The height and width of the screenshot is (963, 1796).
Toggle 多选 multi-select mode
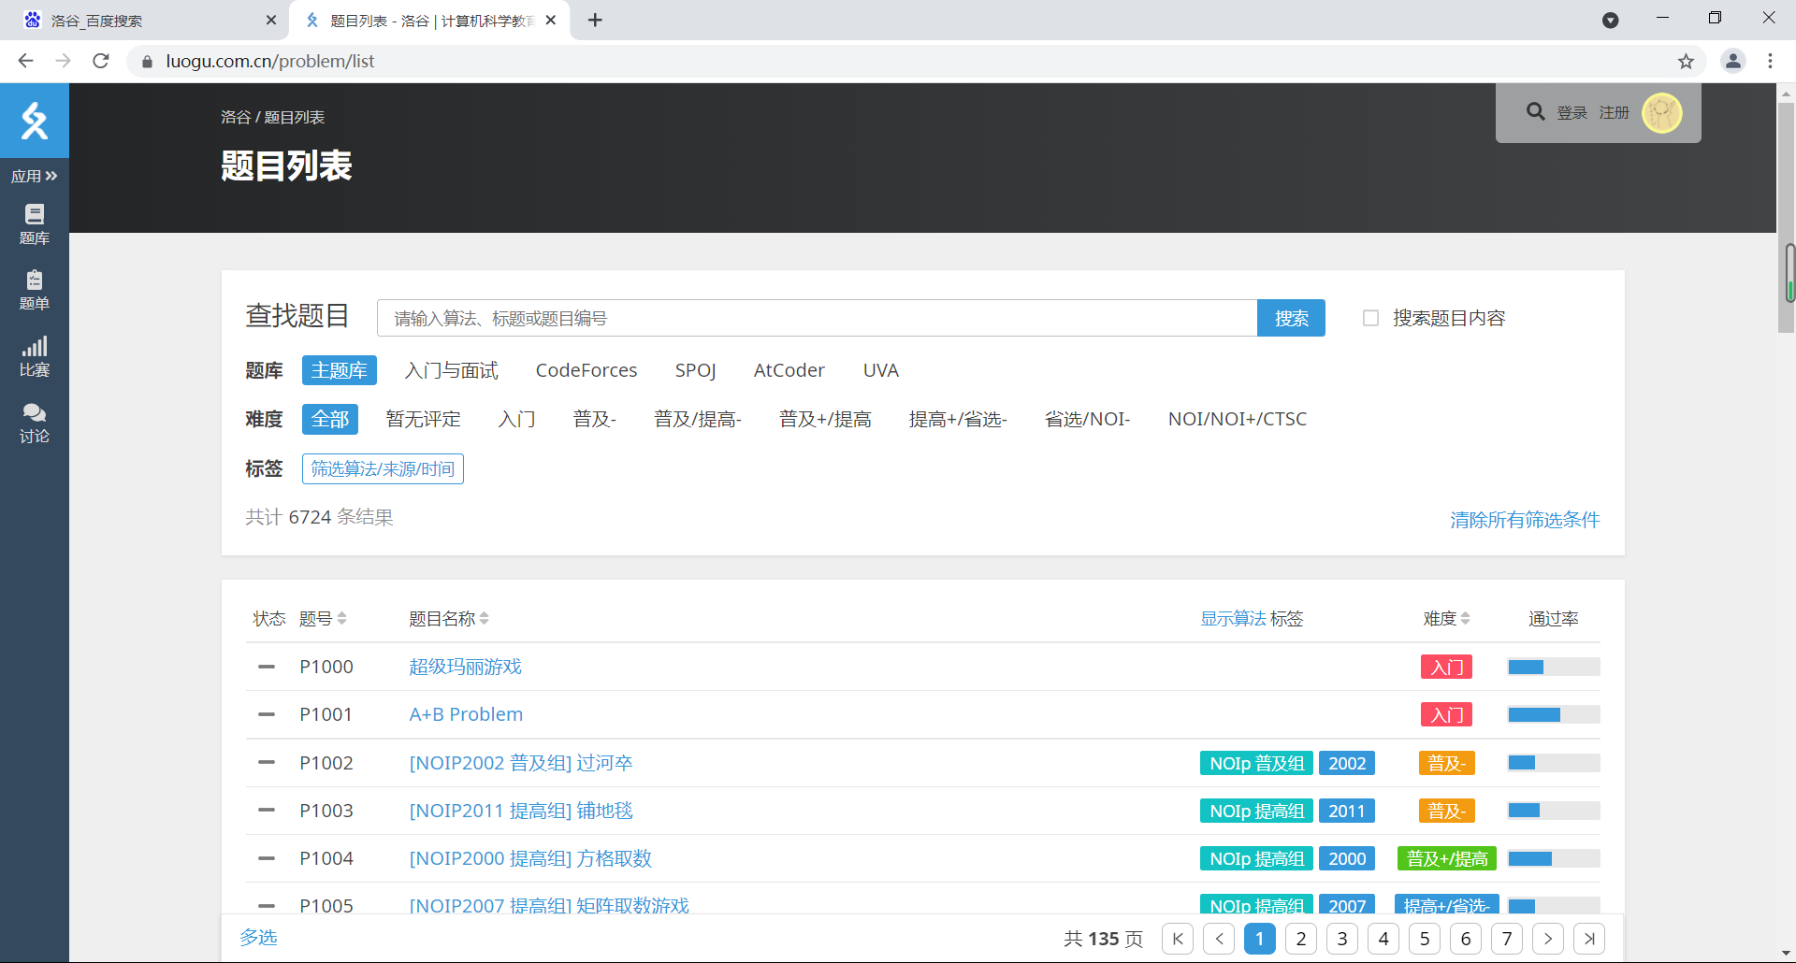point(258,938)
